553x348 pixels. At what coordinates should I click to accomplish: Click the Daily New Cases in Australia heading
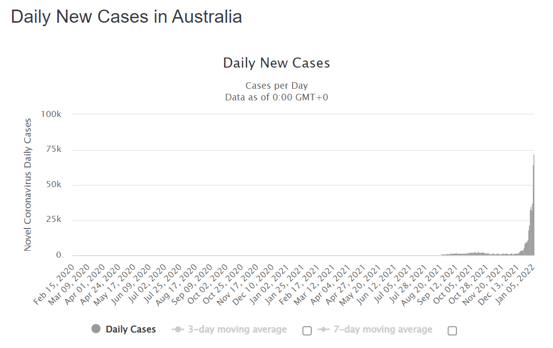tap(126, 17)
